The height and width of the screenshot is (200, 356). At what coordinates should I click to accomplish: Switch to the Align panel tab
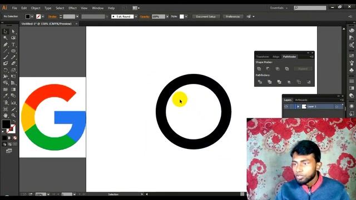(x=276, y=57)
